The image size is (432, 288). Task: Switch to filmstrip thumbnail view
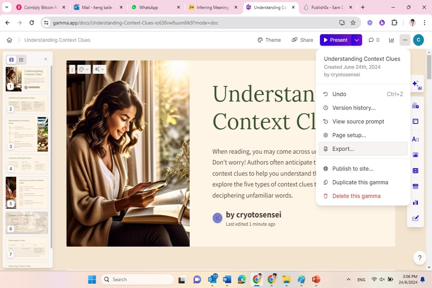point(12,60)
